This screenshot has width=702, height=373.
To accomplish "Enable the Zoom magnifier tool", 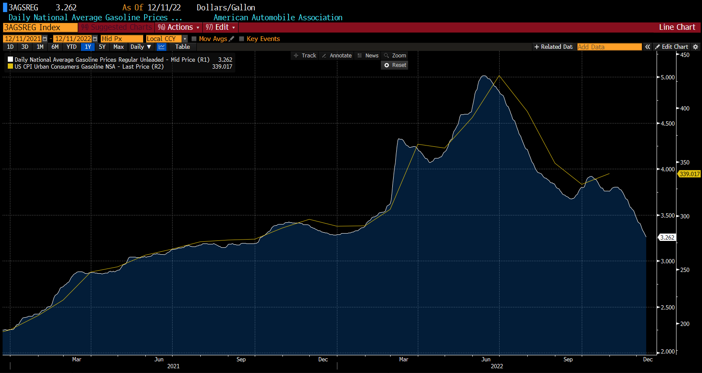I will point(395,56).
